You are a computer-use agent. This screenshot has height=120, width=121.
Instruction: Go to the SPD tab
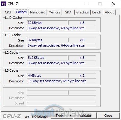(x=68, y=12)
